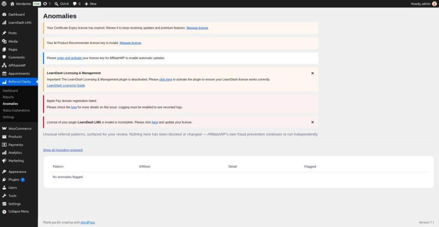Screen dimensions: 439x227
Task: Click the updates refresh icon
Action: pyautogui.click(x=45, y=3)
